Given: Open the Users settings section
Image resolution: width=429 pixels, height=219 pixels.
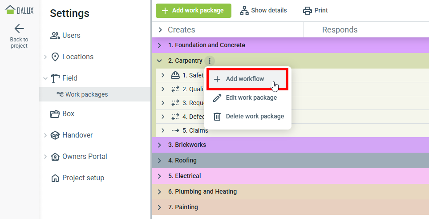Looking at the screenshot, I should [x=71, y=36].
